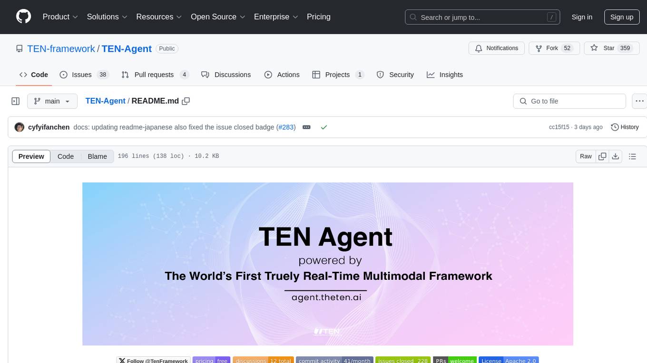Open the TEN-Agent repository title link
The image size is (647, 363).
[x=127, y=48]
